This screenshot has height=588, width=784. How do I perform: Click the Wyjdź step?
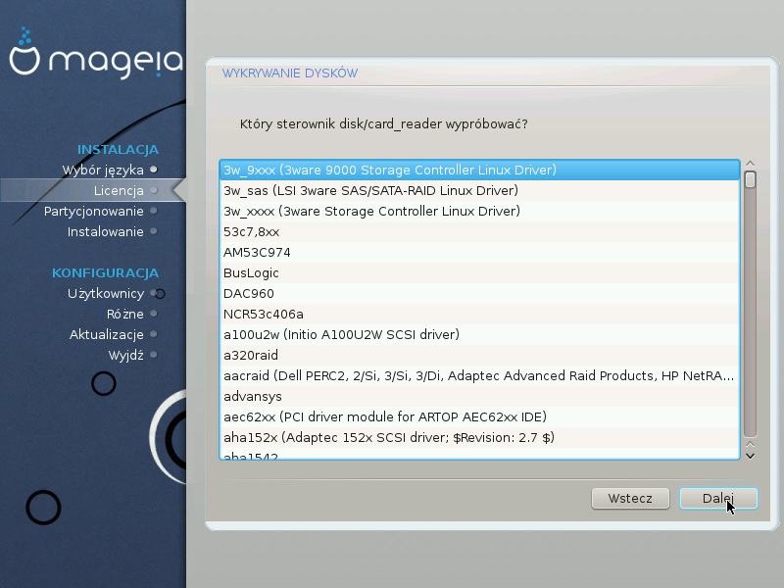126,355
